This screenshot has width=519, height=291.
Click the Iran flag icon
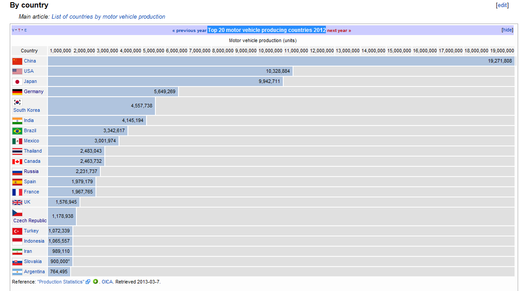17,252
